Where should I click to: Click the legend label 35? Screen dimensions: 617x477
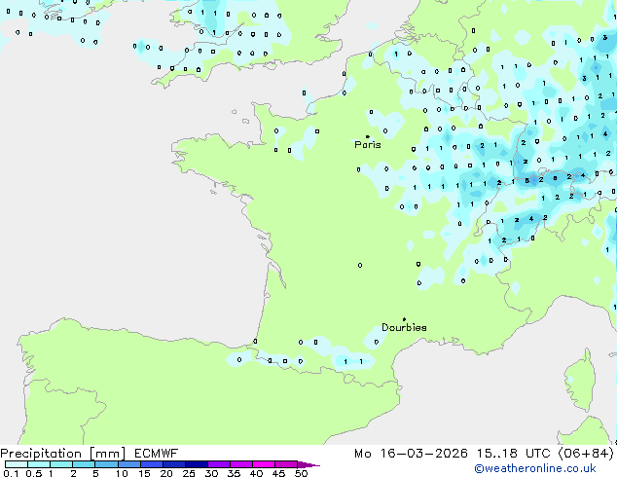point(234,473)
